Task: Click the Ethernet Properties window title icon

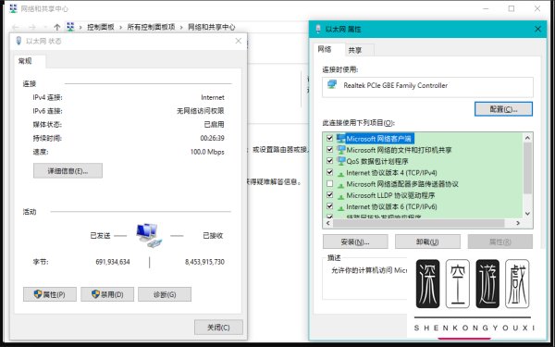Action: click(x=318, y=29)
